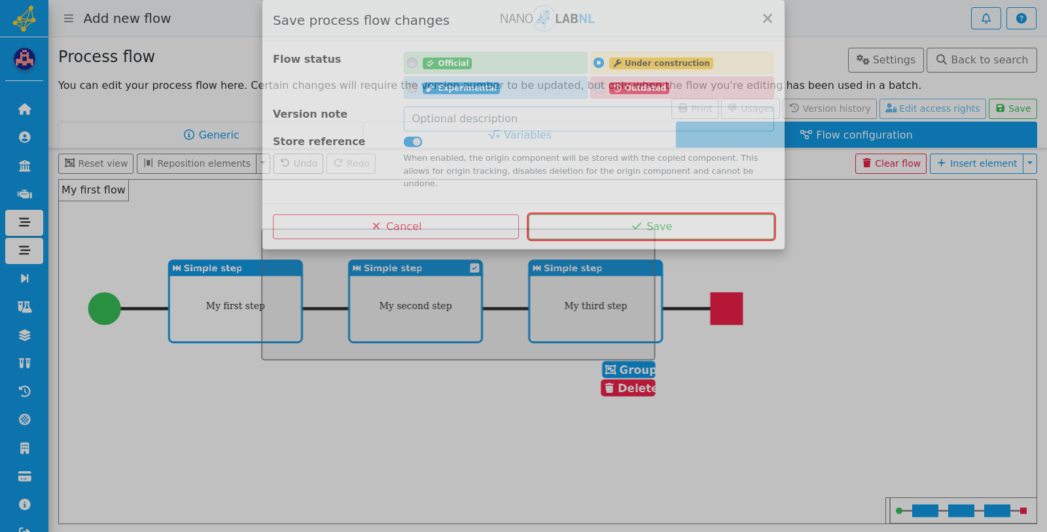Click the step-forward sidebar icon
This screenshot has height=532, width=1047.
coord(24,278)
